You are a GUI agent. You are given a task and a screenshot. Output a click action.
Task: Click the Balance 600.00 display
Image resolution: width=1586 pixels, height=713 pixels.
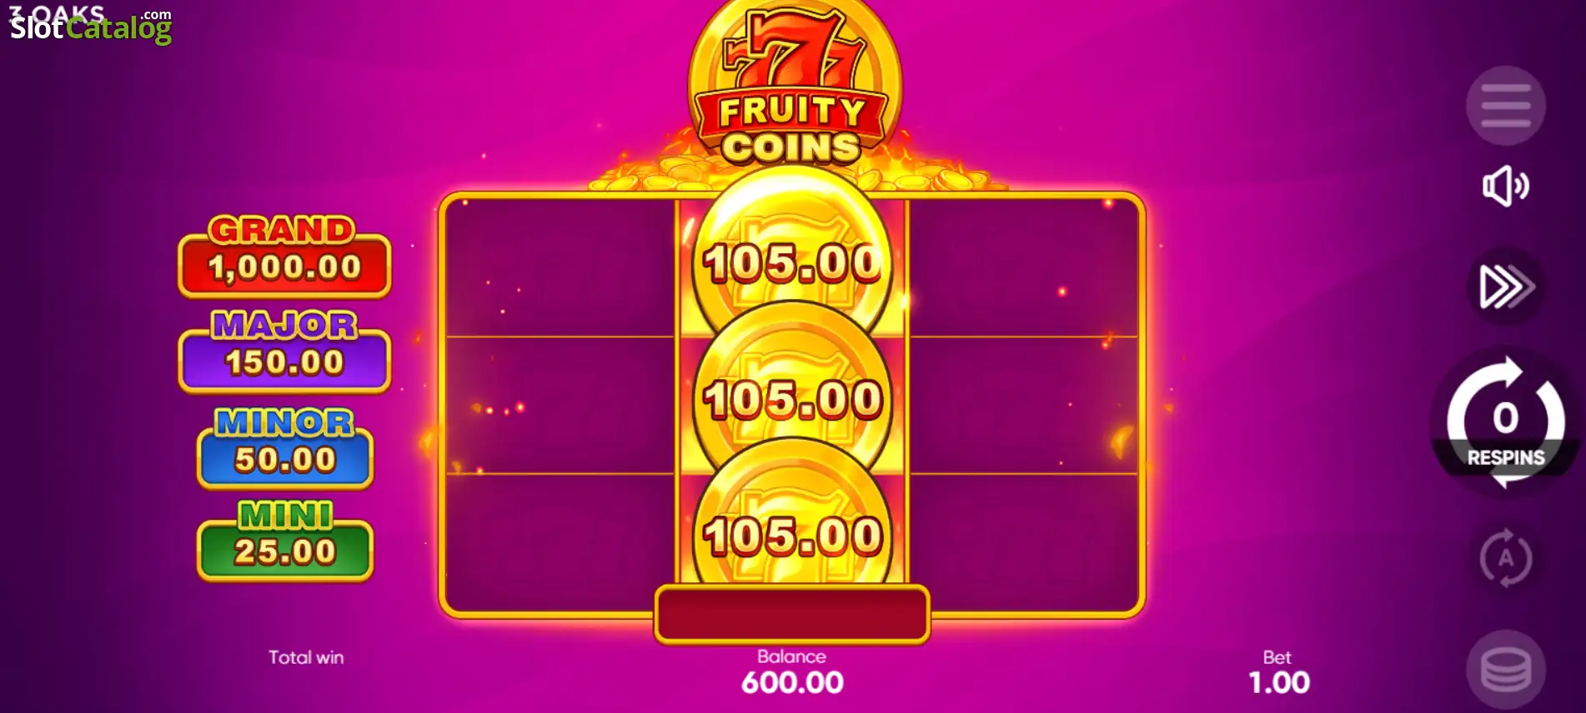point(792,672)
